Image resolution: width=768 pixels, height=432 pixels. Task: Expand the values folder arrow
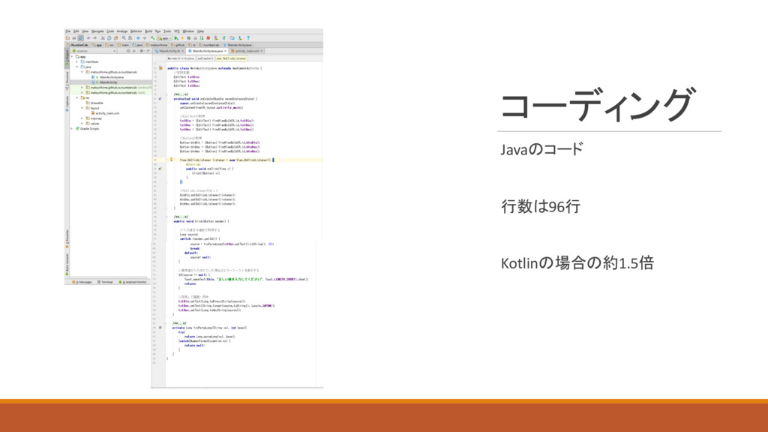point(82,124)
